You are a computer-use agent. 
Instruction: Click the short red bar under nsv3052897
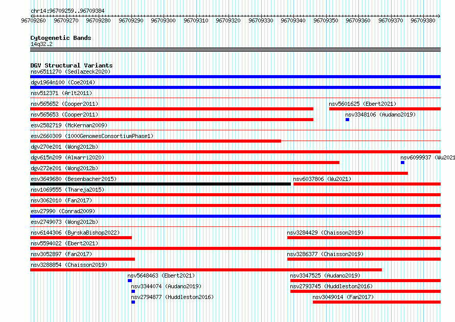(82, 259)
